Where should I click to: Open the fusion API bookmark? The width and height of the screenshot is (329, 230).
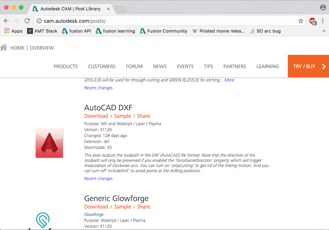[x=76, y=31]
